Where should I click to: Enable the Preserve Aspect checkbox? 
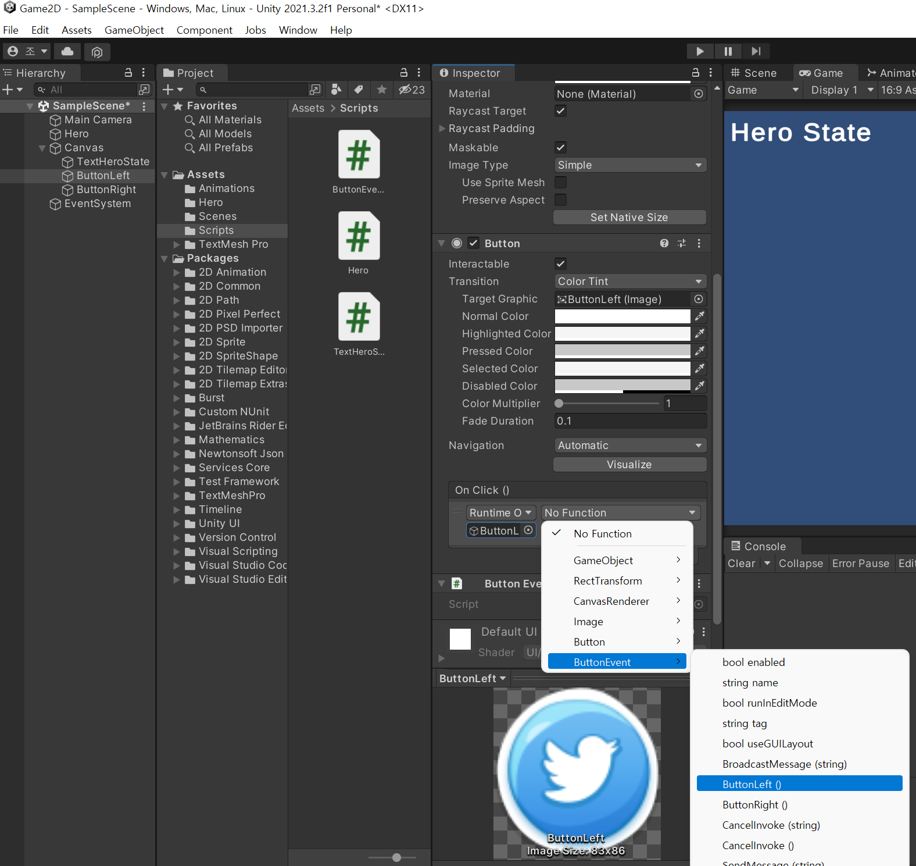[560, 199]
